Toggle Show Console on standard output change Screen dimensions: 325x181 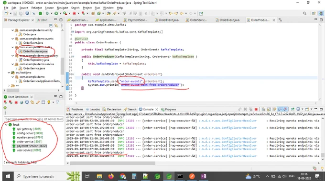tap(280, 109)
